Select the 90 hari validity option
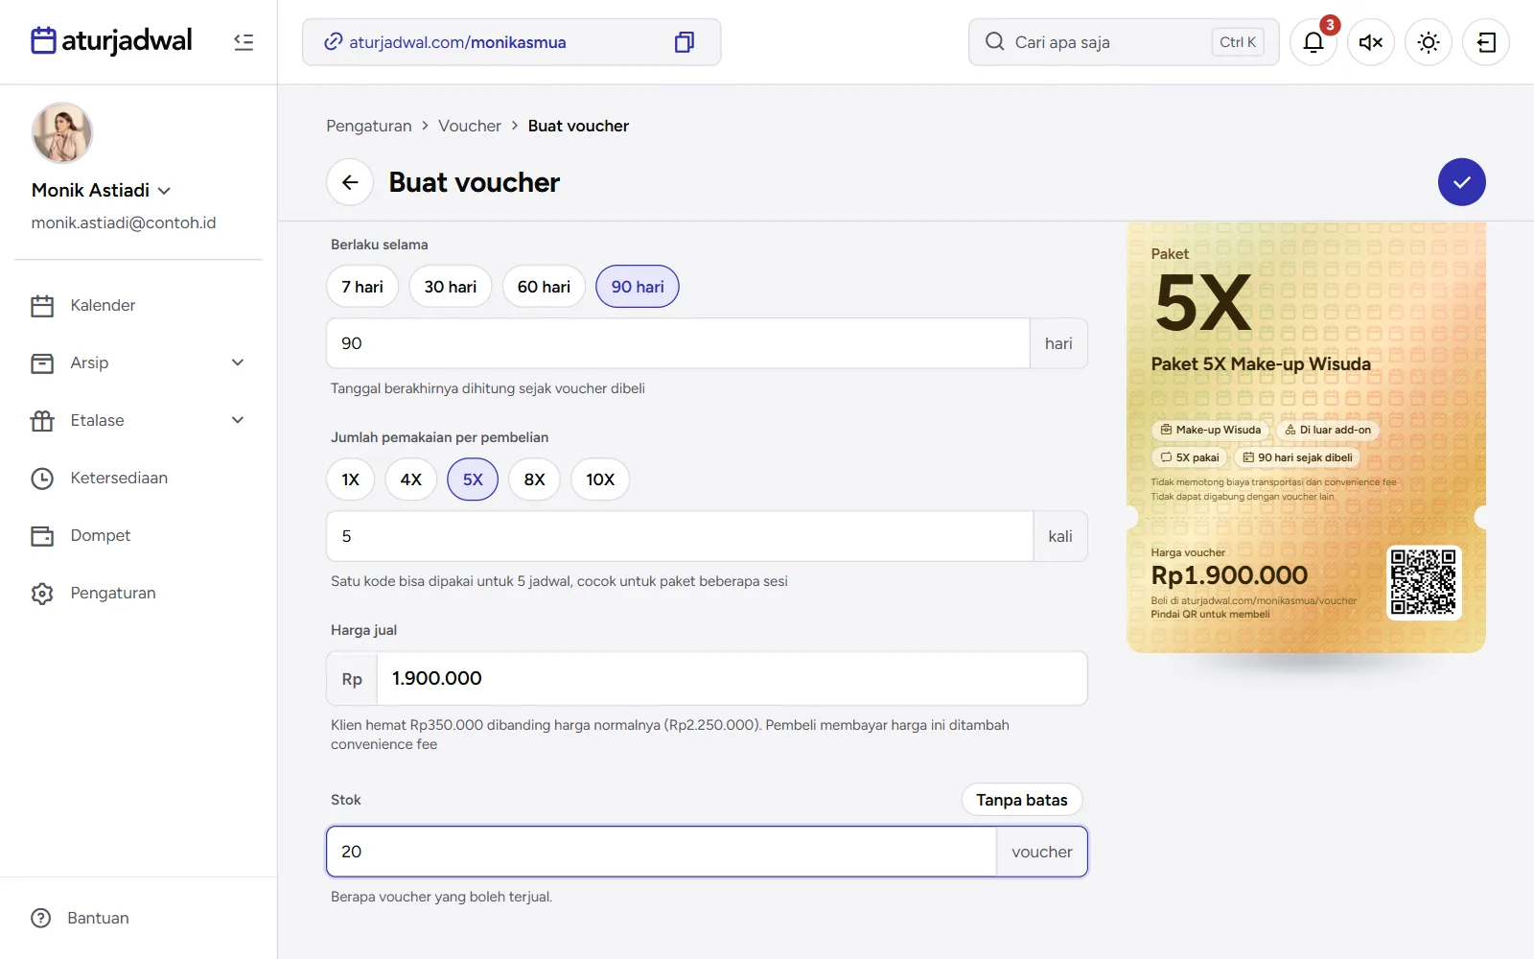The height and width of the screenshot is (959, 1534). tap(638, 287)
